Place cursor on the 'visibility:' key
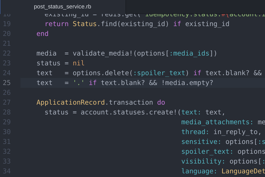The image size is (265, 177). (x=204, y=161)
